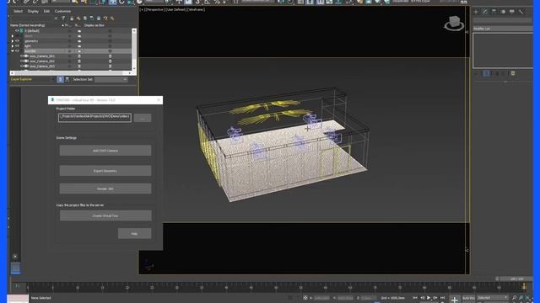
Task: Toggle Display as Box for 0 (default) layer
Action: (111, 31)
